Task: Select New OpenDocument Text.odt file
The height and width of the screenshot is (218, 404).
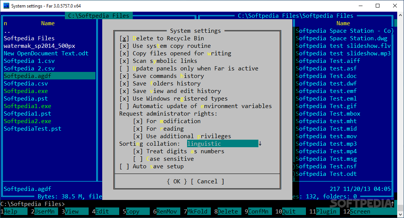Action: [x=46, y=53]
